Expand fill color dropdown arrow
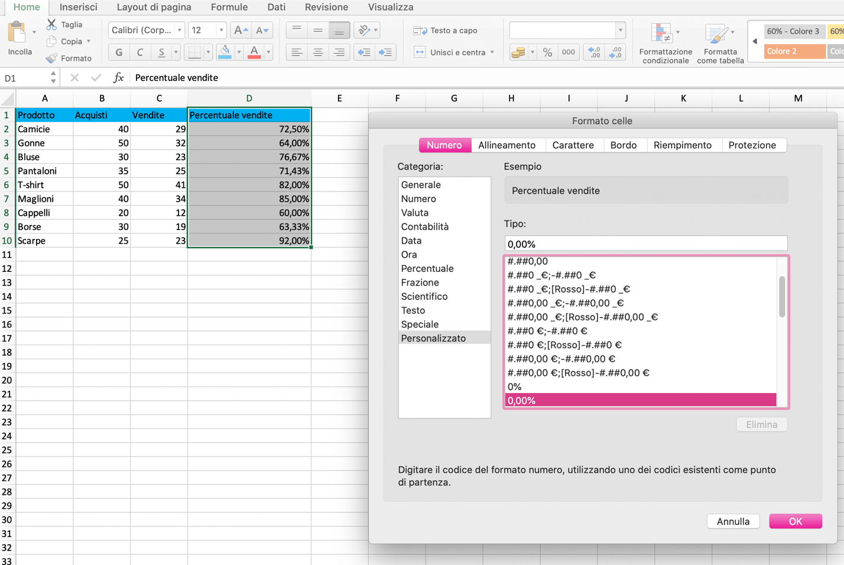Screen dimensions: 844x565 [239, 52]
